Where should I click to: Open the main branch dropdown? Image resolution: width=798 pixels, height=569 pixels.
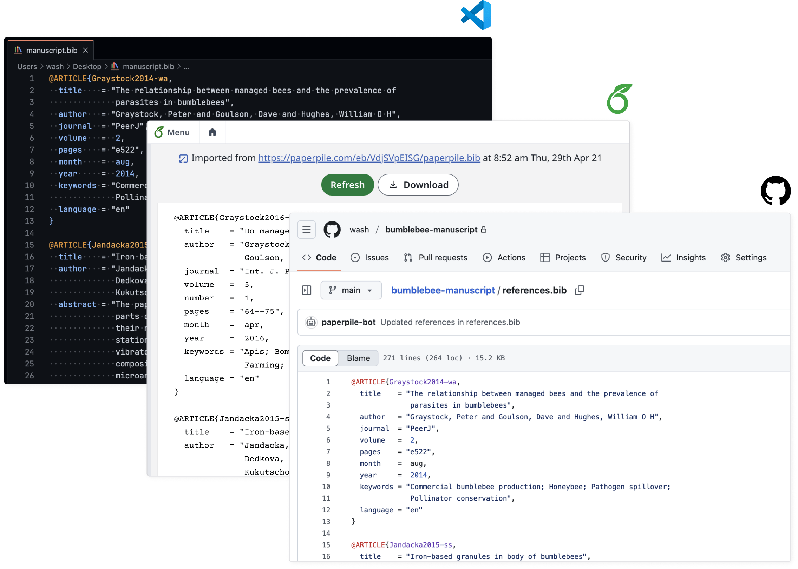(351, 290)
